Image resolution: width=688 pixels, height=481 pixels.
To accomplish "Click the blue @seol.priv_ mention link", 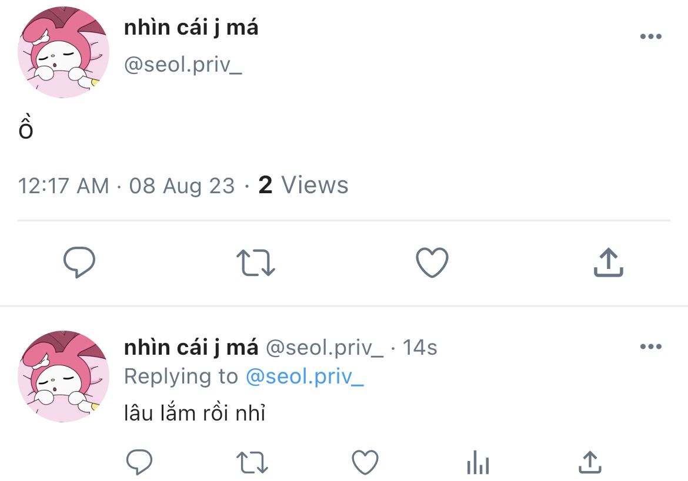I will click(305, 376).
